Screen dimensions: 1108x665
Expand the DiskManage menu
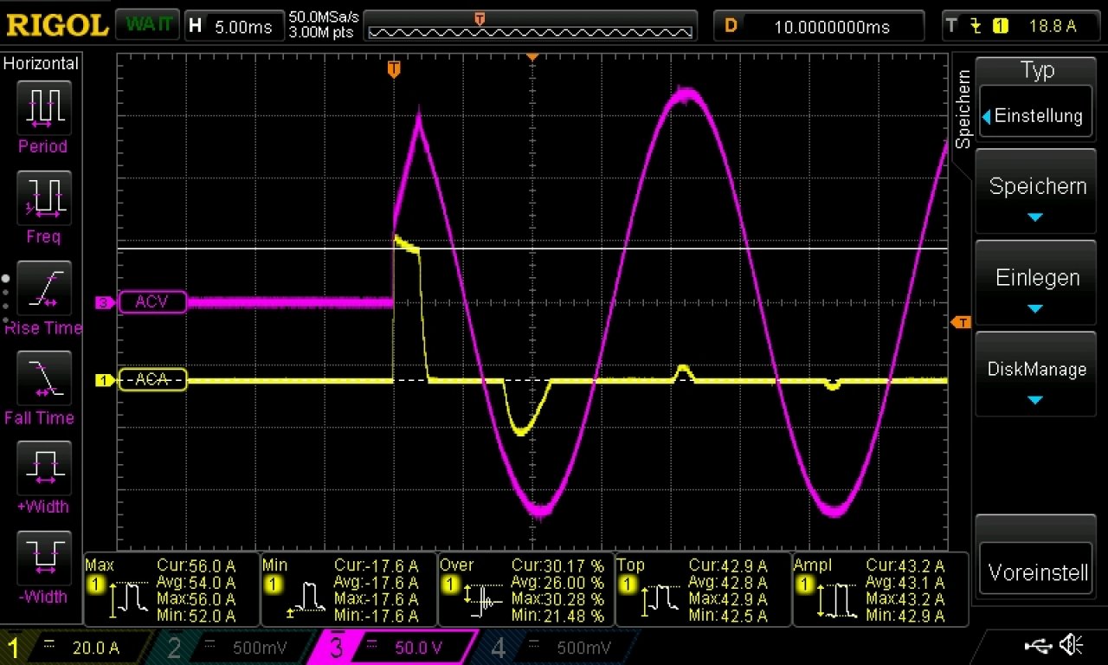tap(1038, 375)
